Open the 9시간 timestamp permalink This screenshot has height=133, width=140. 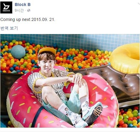[19, 10]
